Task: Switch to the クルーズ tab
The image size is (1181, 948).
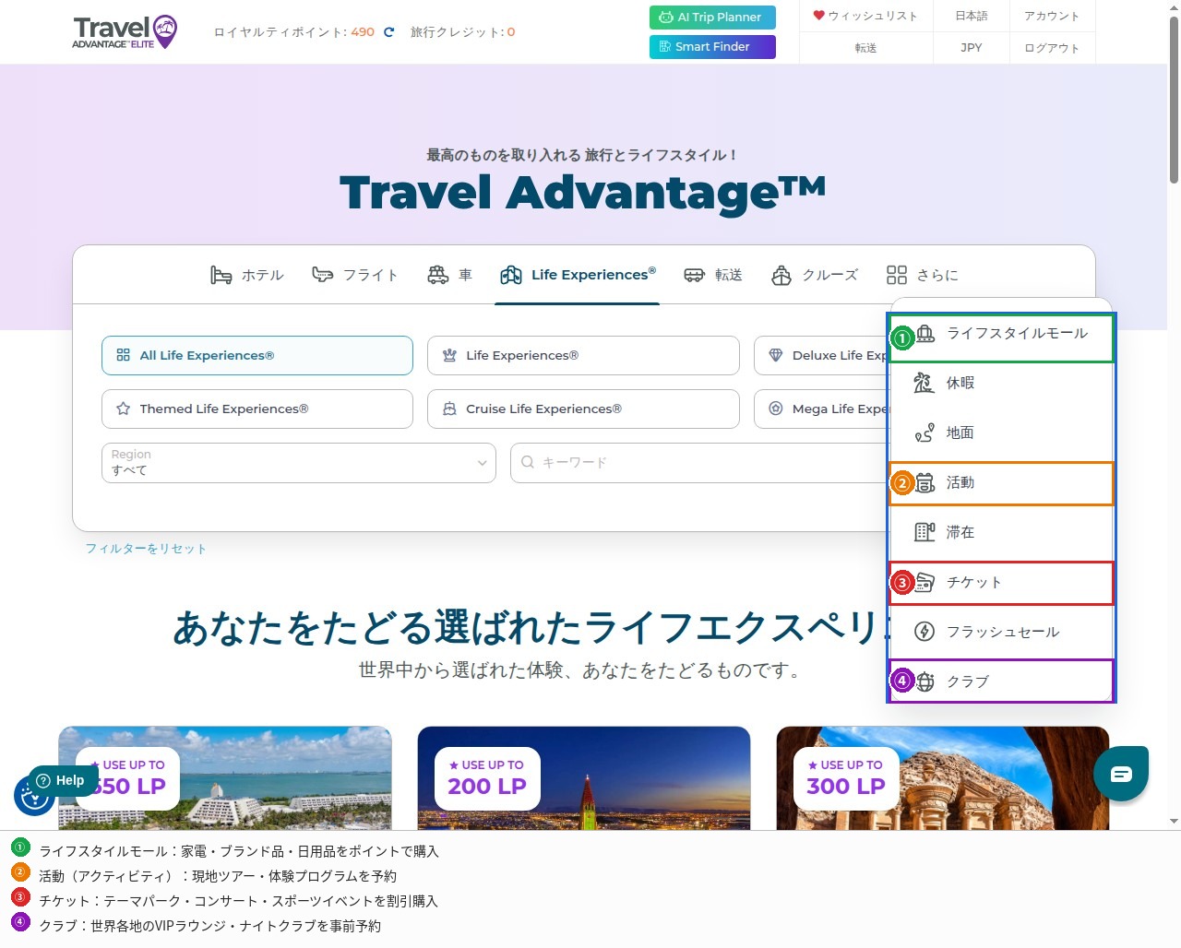Action: [x=815, y=275]
